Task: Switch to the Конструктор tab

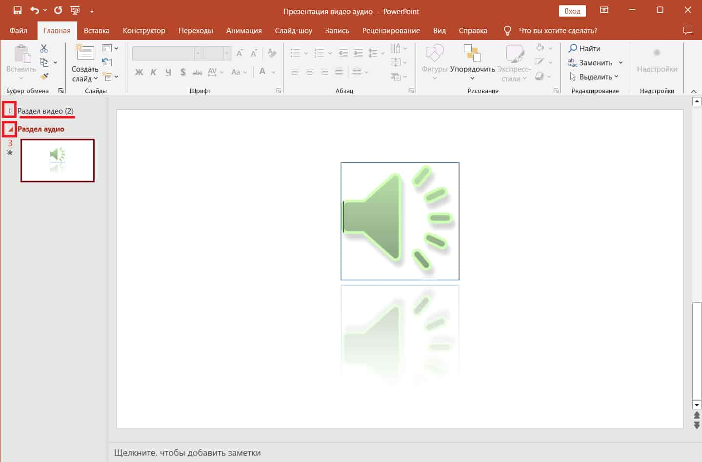Action: 144,31
